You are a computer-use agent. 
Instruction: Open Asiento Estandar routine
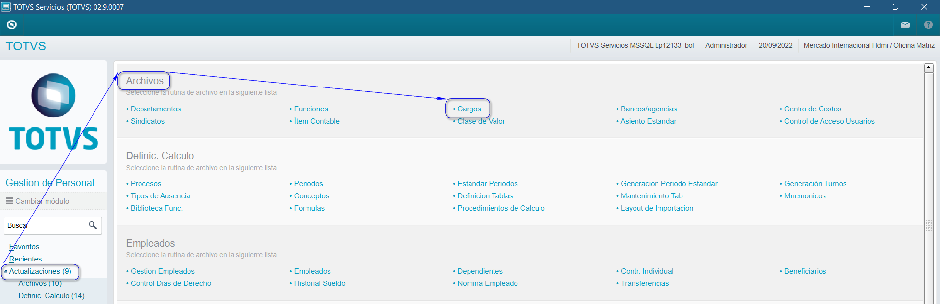point(648,121)
